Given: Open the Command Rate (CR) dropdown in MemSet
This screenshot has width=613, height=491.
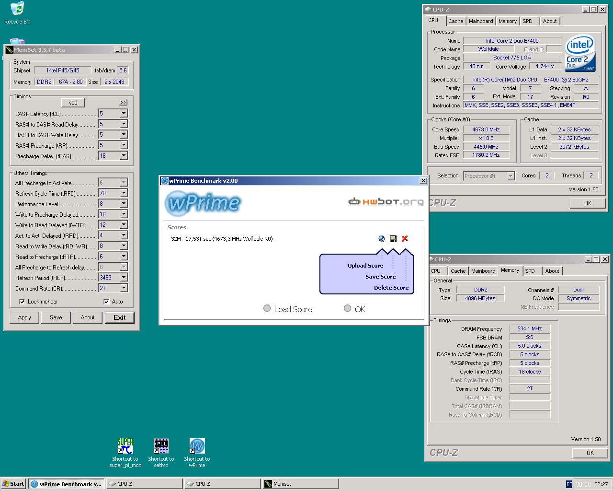Looking at the screenshot, I should pyautogui.click(x=124, y=288).
